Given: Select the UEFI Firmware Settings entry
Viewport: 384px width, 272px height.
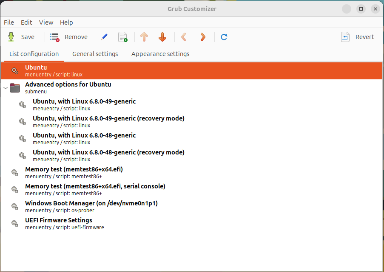Looking at the screenshot, I should point(58,223).
